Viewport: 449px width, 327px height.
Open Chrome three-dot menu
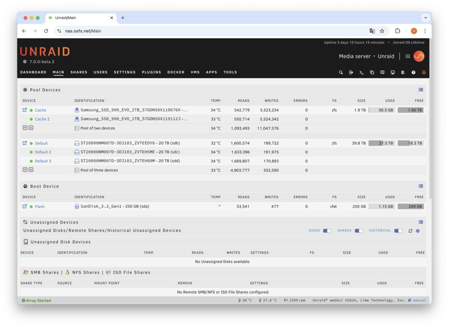point(425,31)
